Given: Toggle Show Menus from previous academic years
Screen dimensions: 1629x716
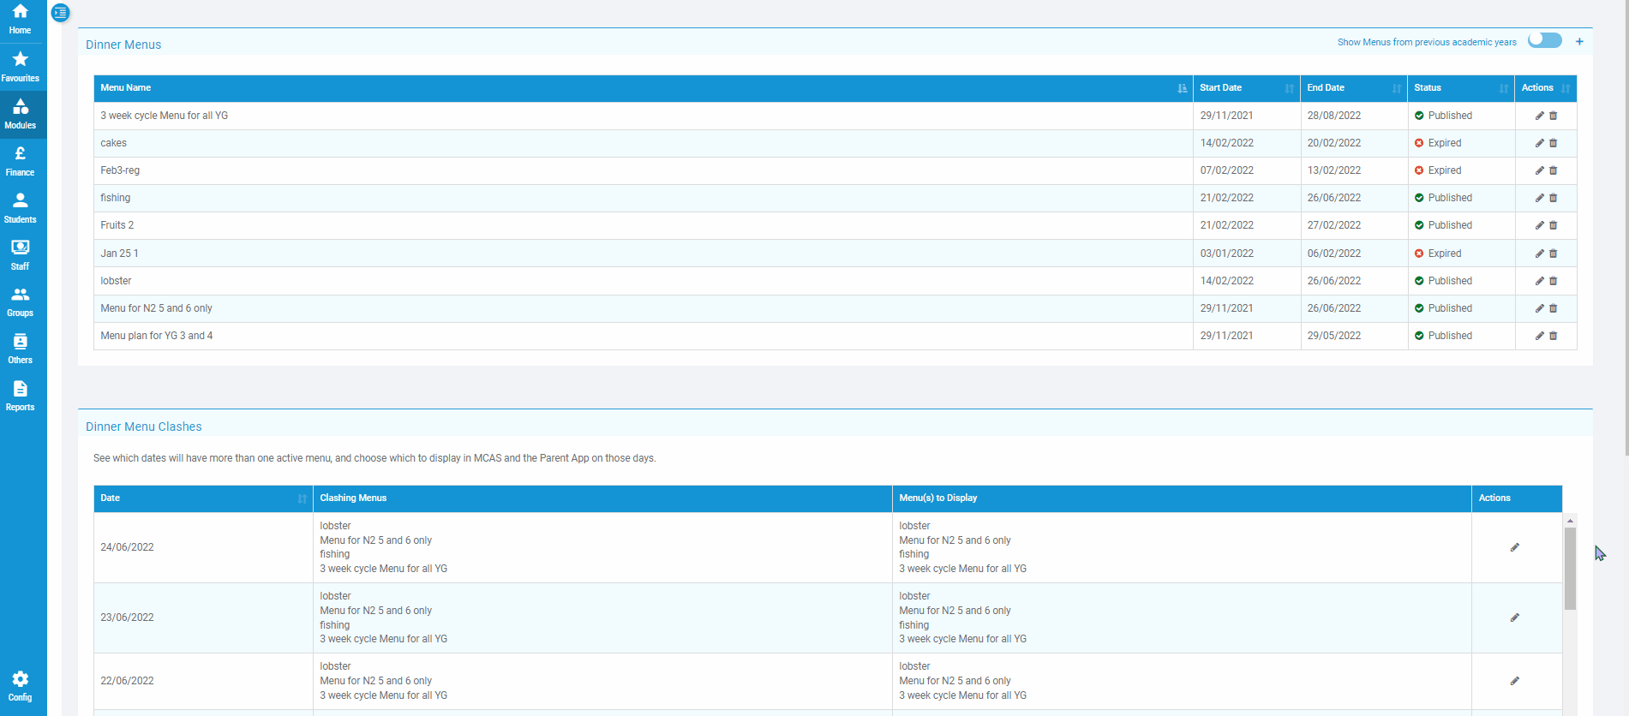Looking at the screenshot, I should 1544,40.
